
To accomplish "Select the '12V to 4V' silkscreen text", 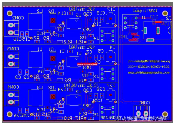I will tap(82, 48).
